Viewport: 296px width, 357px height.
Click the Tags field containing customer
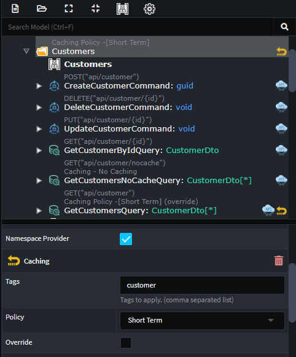click(202, 285)
